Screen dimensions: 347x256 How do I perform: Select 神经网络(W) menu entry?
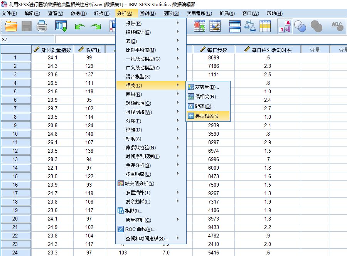(151, 112)
